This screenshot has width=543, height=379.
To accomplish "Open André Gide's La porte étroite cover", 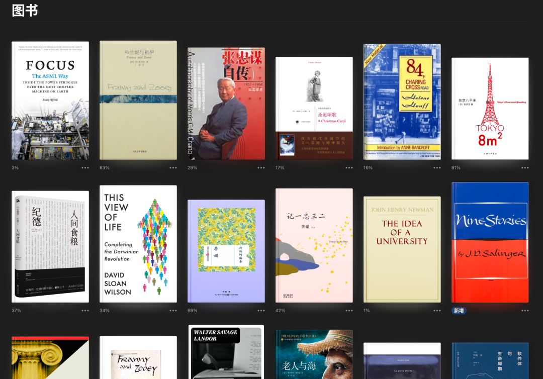I will pos(402,361).
